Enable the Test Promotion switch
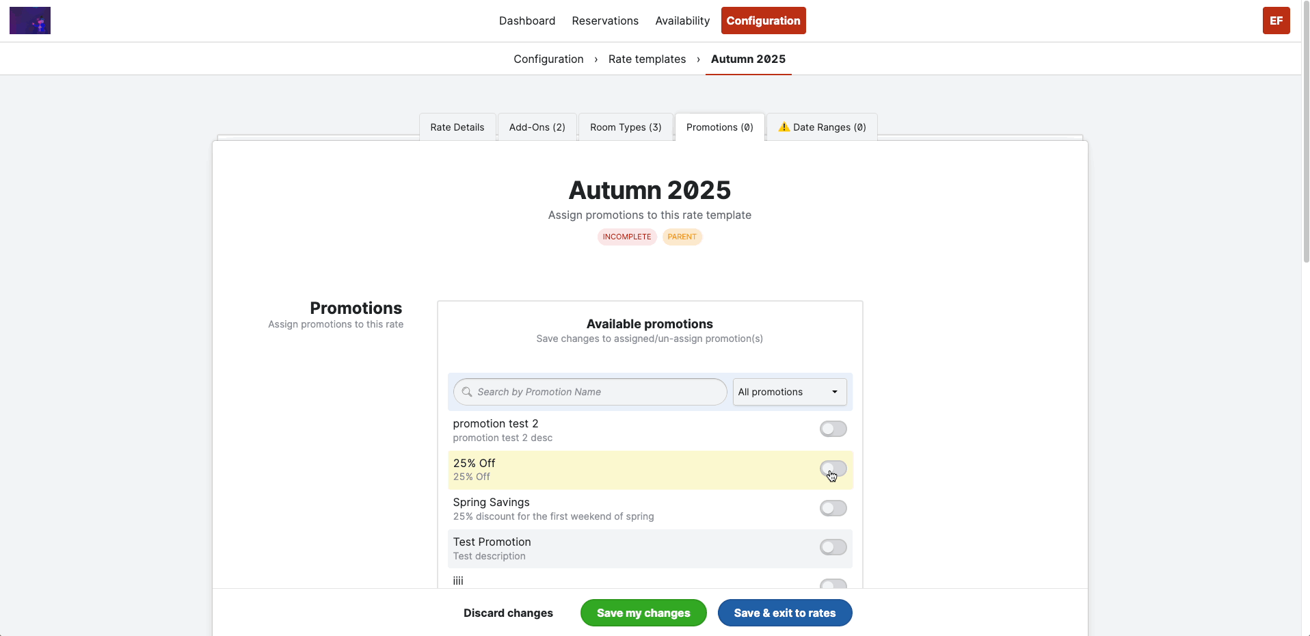This screenshot has height=636, width=1310. (833, 547)
